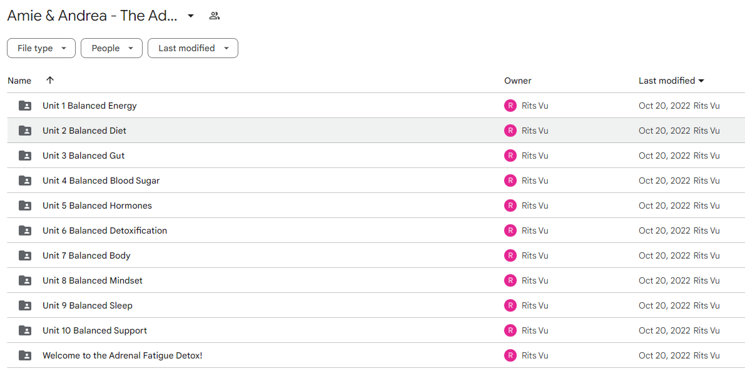Screen dimensions: 745x386
Task: Click the Unit 7 Balanced Body folder icon
Action: coord(25,255)
